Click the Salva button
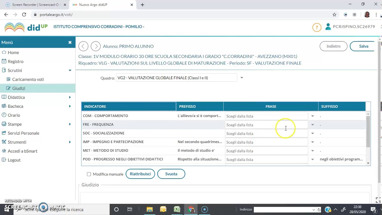 click(x=362, y=46)
